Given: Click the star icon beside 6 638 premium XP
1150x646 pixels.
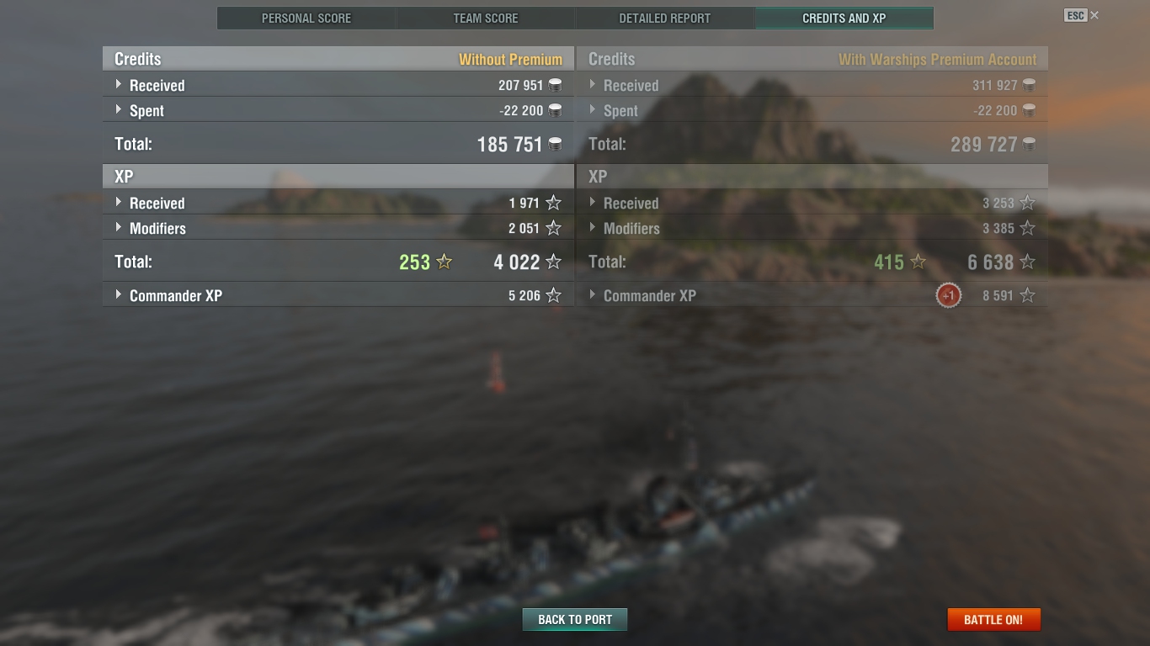Looking at the screenshot, I should (1027, 262).
